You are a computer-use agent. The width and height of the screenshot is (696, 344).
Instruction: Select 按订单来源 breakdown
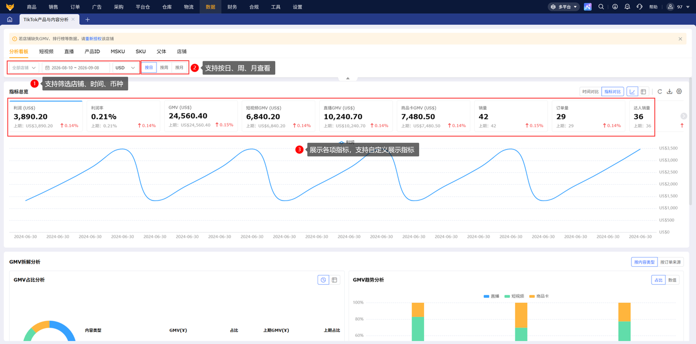click(670, 262)
